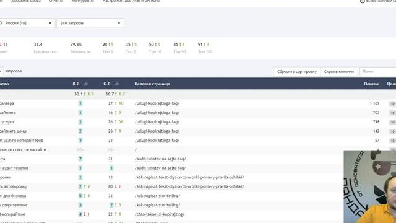Open the Все запросы filter dropdown
This screenshot has height=223, width=396.
tap(90, 23)
